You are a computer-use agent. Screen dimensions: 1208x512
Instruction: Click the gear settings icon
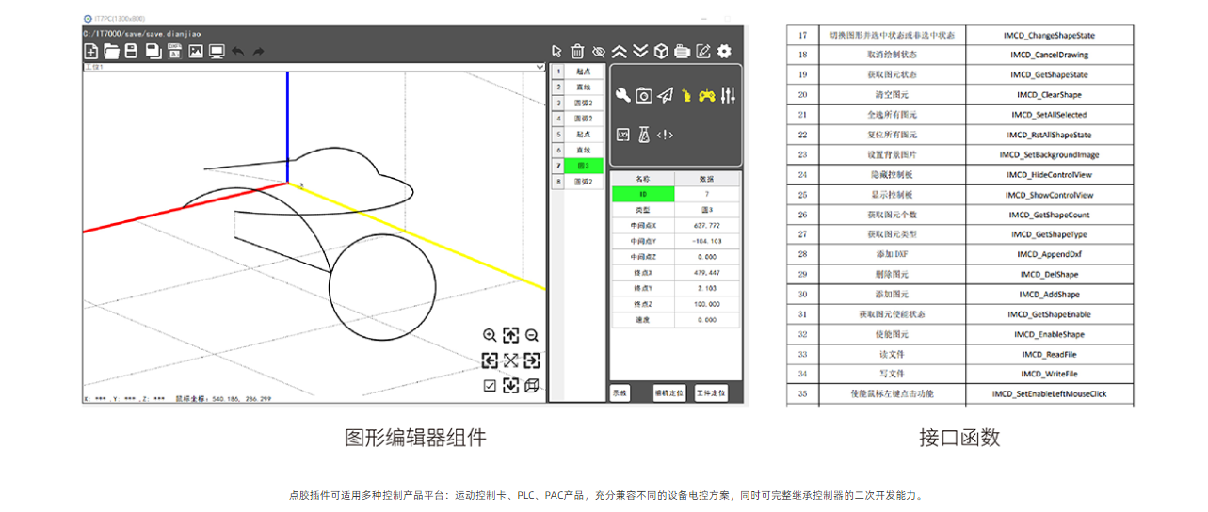(724, 51)
